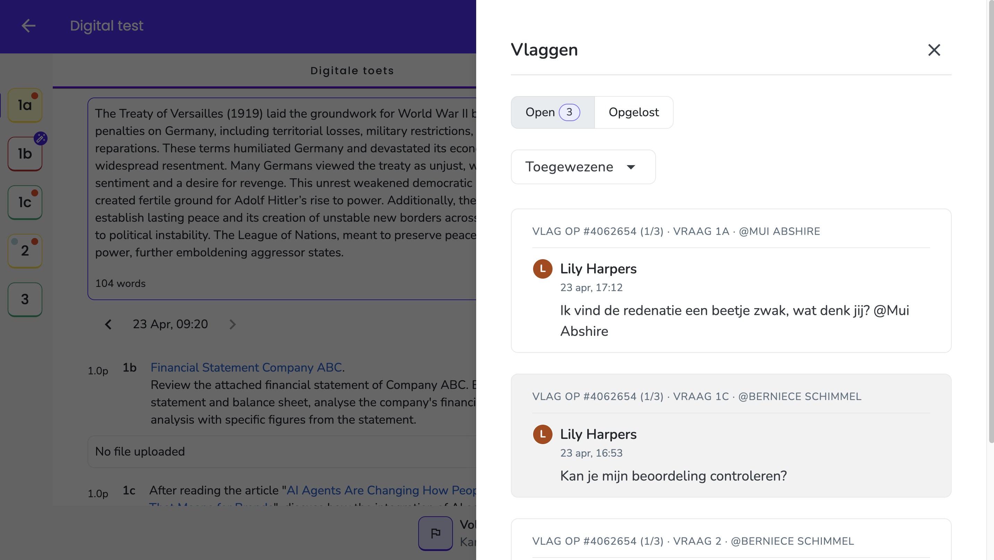The width and height of the screenshot is (994, 560).
Task: Switch to the Opgelost tab
Action: (x=634, y=112)
